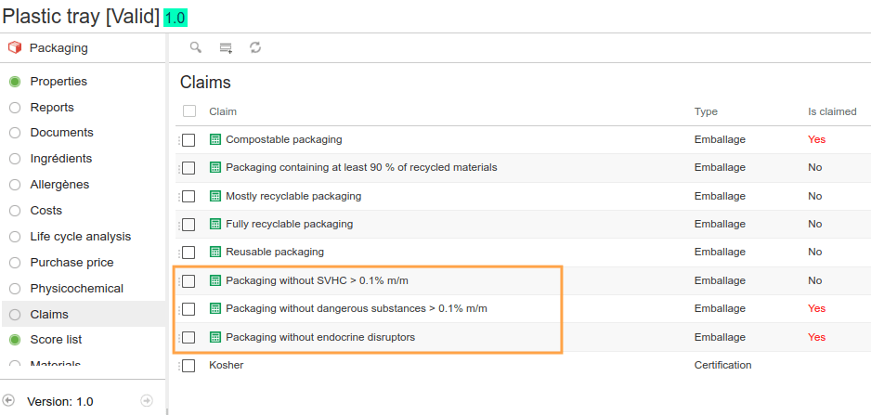871x415 pixels.
Task: Check the Kosher claim row checkbox
Action: [188, 366]
